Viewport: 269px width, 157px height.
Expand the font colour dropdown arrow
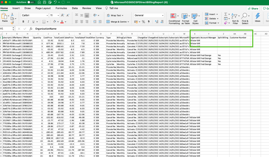click(66, 22)
